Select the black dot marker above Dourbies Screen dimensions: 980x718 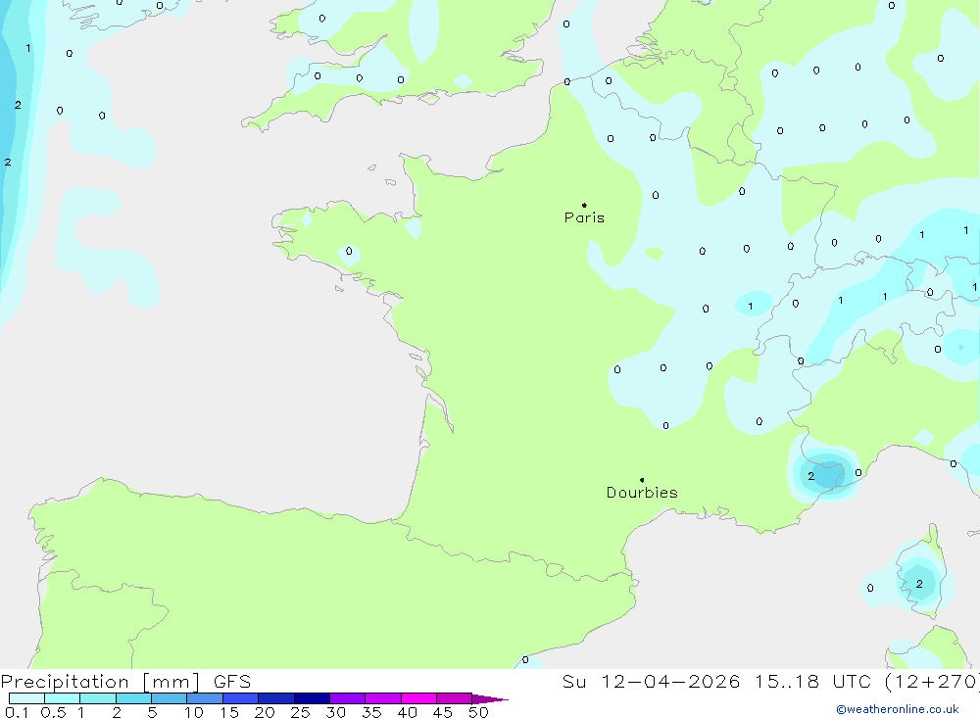(x=642, y=480)
